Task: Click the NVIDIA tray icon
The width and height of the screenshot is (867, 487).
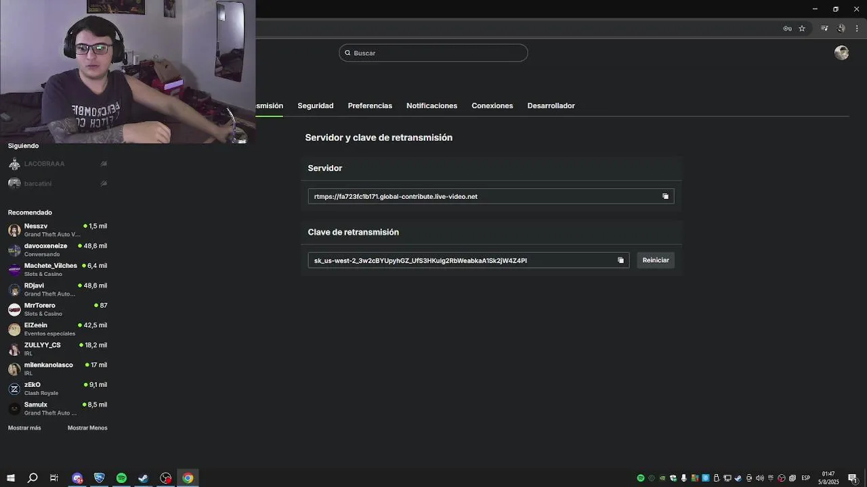Action: (662, 478)
